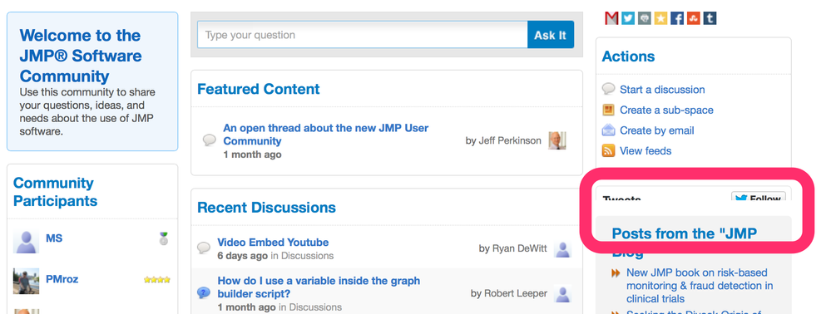The image size is (831, 314).
Task: Click the gold stars rating next to PMroz
Action: [x=157, y=280]
